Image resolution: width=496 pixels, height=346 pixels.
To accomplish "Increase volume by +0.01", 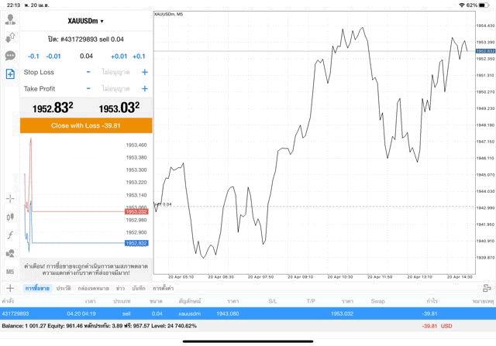I will point(119,56).
